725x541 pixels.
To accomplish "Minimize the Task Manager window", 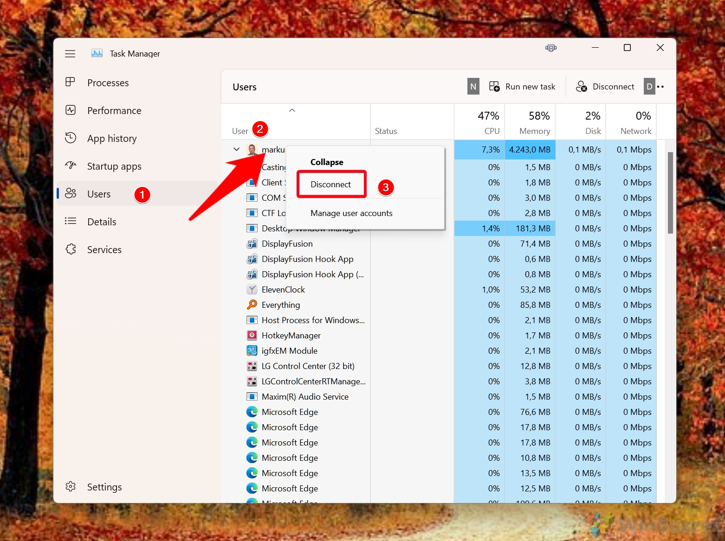I will coord(595,48).
